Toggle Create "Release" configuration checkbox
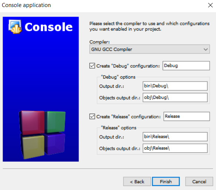 (x=92, y=117)
